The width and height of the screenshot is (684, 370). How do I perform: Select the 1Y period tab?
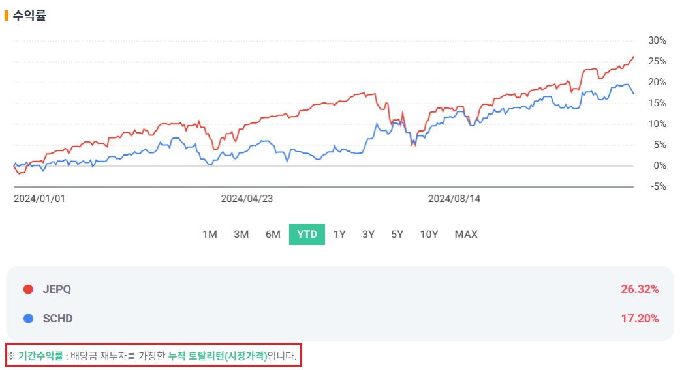(339, 235)
